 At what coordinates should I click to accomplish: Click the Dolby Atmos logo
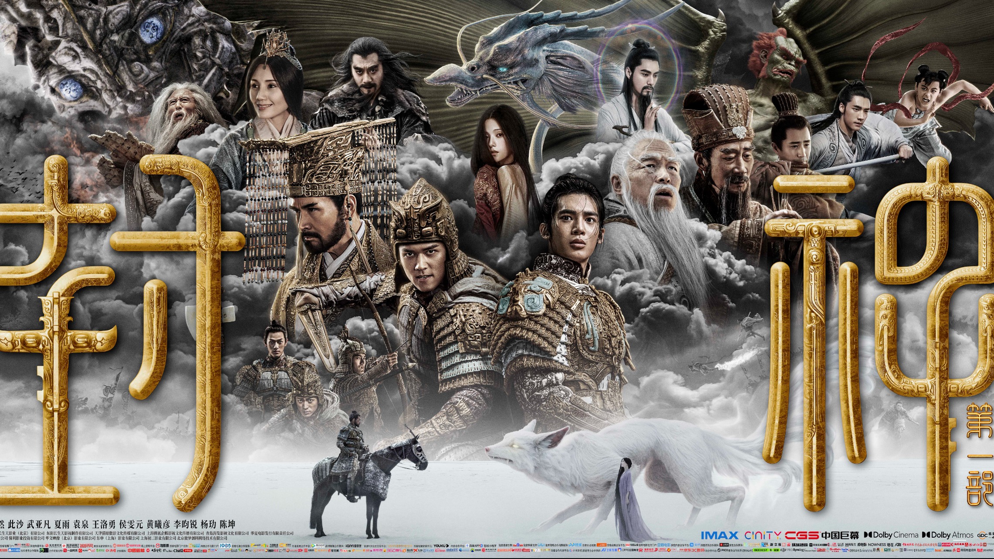tap(948, 535)
